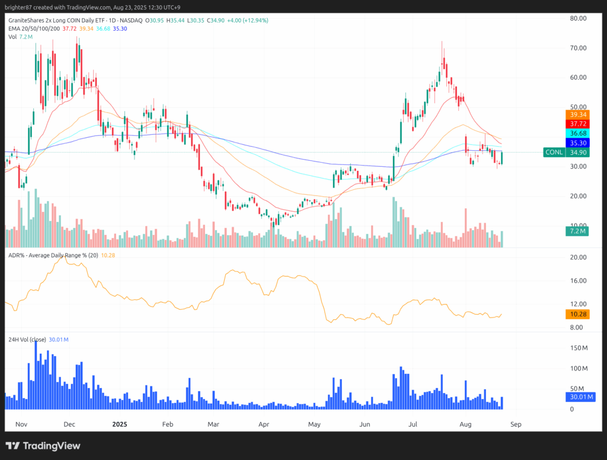The width and height of the screenshot is (607, 460).
Task: Click the Vol 7.2M indicator label
Action: (x=20, y=37)
